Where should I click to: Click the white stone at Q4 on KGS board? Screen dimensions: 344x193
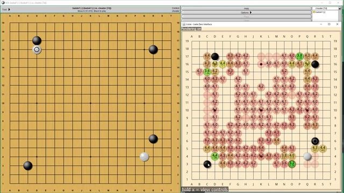click(x=144, y=157)
